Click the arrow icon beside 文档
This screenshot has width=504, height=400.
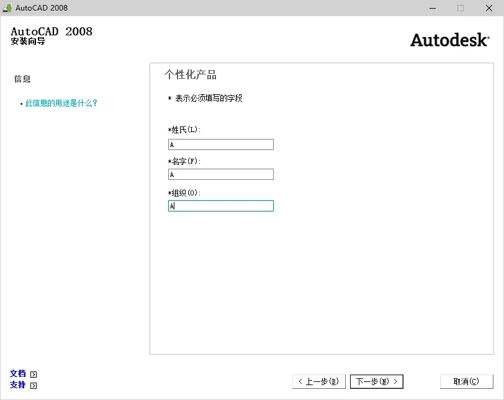pyautogui.click(x=34, y=375)
